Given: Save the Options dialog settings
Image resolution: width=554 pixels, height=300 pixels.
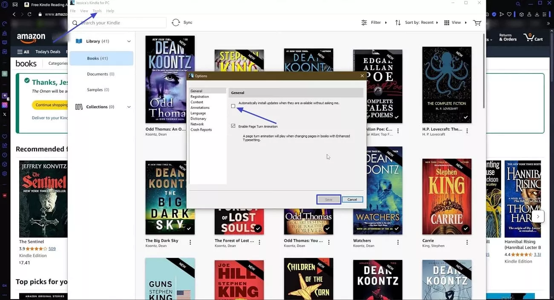Looking at the screenshot, I should pos(328,199).
